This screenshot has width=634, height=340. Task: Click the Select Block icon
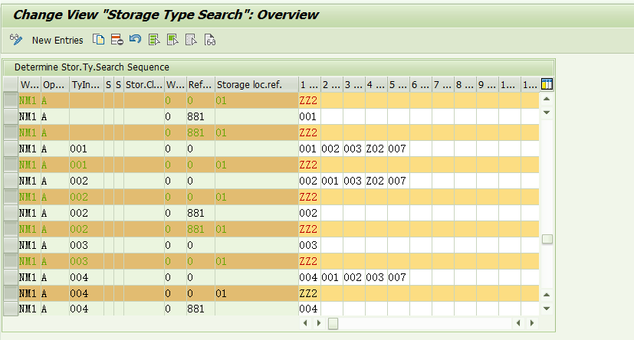(172, 39)
